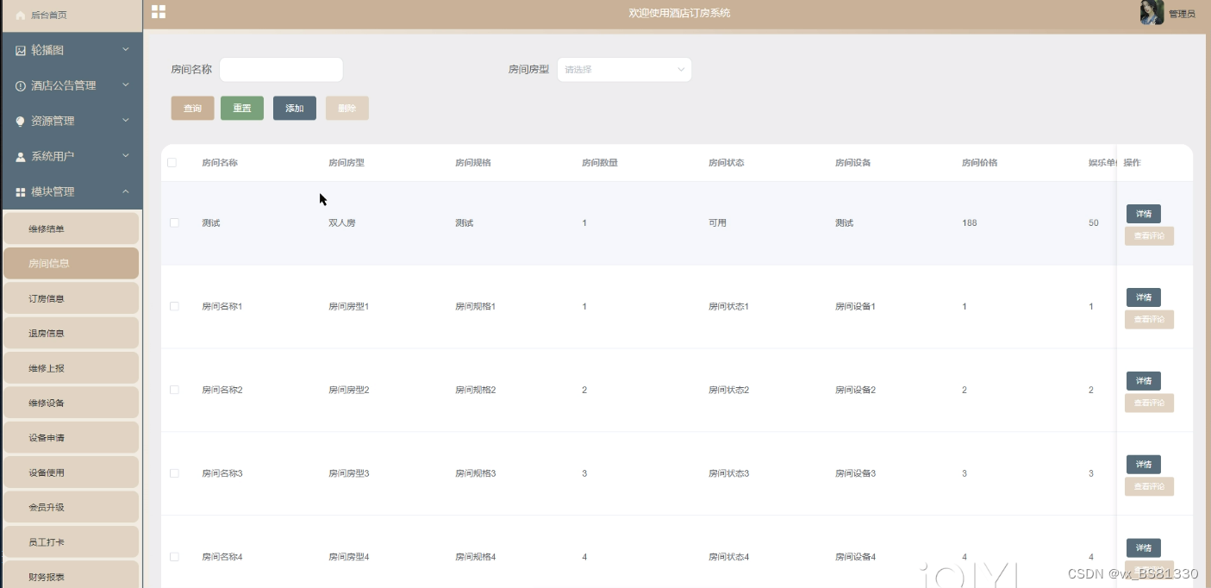
Task: Open the 设备申请 menu item
Action: [x=71, y=438]
